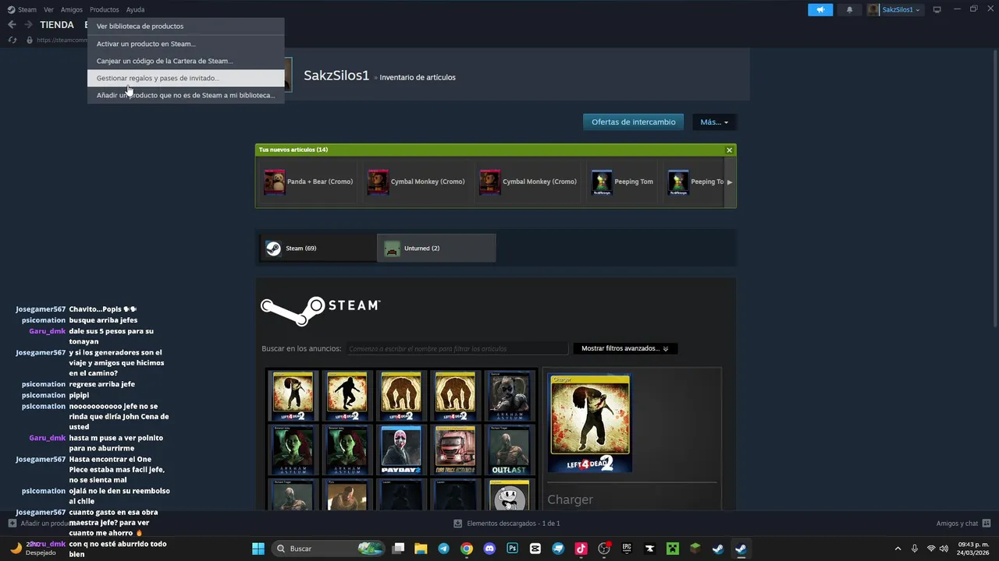Open File Explorer from taskbar
The width and height of the screenshot is (999, 561).
point(421,549)
